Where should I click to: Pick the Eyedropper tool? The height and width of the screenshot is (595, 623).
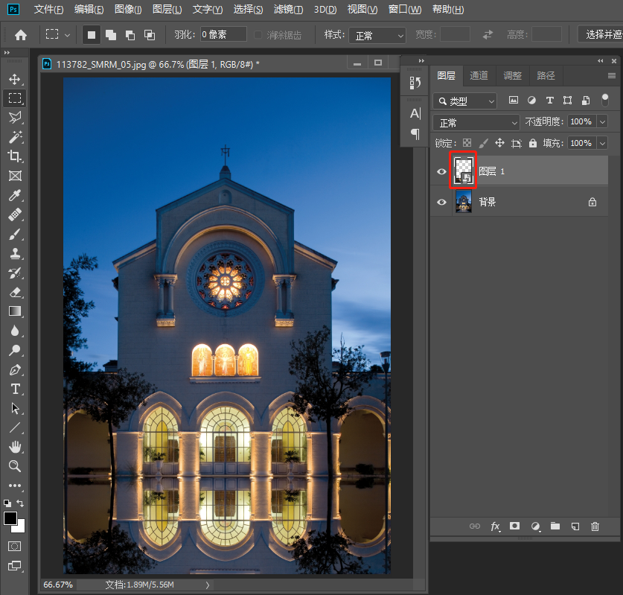15,196
